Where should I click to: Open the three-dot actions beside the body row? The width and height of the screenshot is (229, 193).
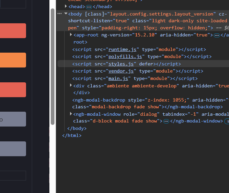pos(60,14)
